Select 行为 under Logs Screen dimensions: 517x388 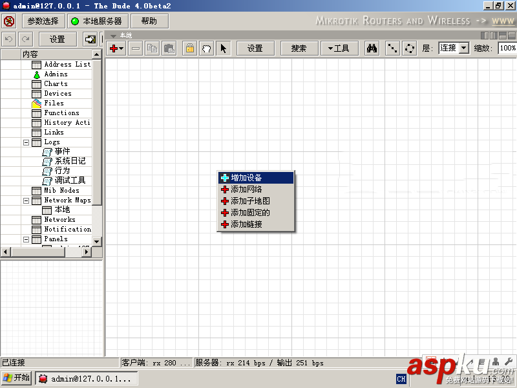62,171
